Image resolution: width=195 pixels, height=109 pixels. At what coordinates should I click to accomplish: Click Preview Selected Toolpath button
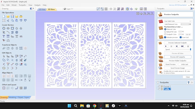click(x=178, y=43)
